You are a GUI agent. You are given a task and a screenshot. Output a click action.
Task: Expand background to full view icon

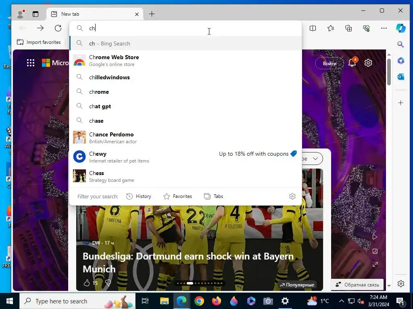(x=375, y=264)
